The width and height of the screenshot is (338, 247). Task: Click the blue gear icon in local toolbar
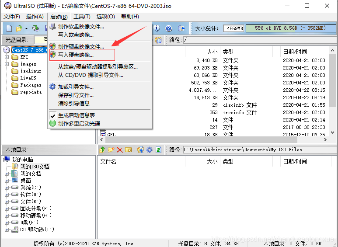tap(150, 150)
